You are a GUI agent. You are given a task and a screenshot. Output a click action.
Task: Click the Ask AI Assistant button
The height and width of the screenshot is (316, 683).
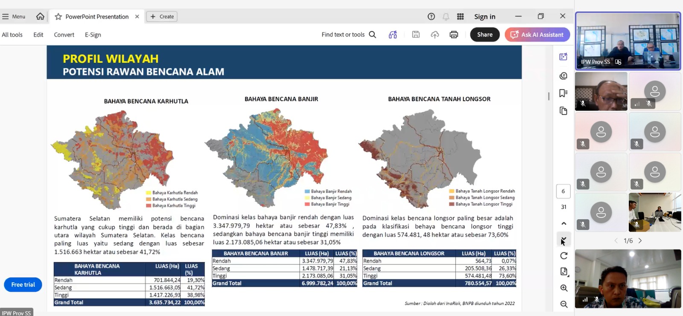click(x=537, y=35)
